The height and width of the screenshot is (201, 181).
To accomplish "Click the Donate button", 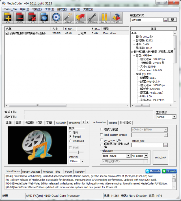I will tap(169, 171).
